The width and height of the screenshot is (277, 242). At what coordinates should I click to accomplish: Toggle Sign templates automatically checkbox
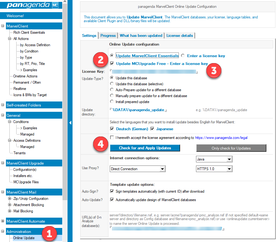click(x=112, y=191)
